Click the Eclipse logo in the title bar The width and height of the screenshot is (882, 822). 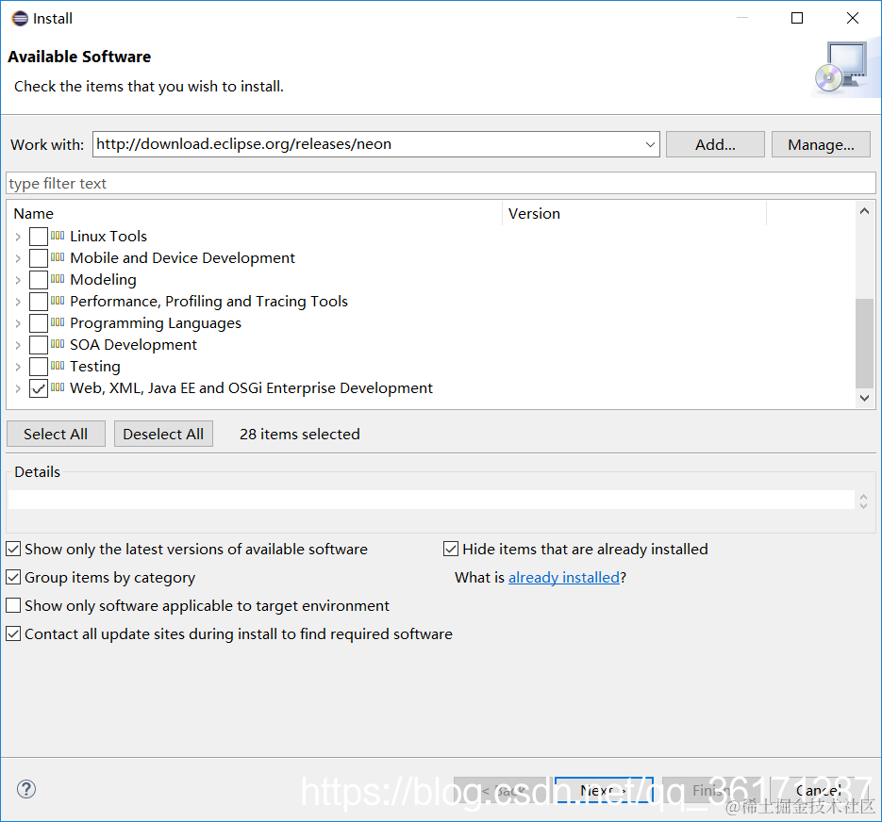pos(20,19)
